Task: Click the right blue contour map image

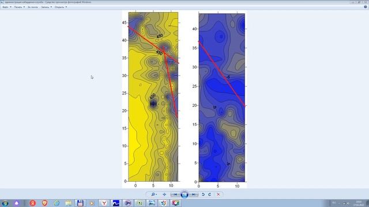Action: 222,98
